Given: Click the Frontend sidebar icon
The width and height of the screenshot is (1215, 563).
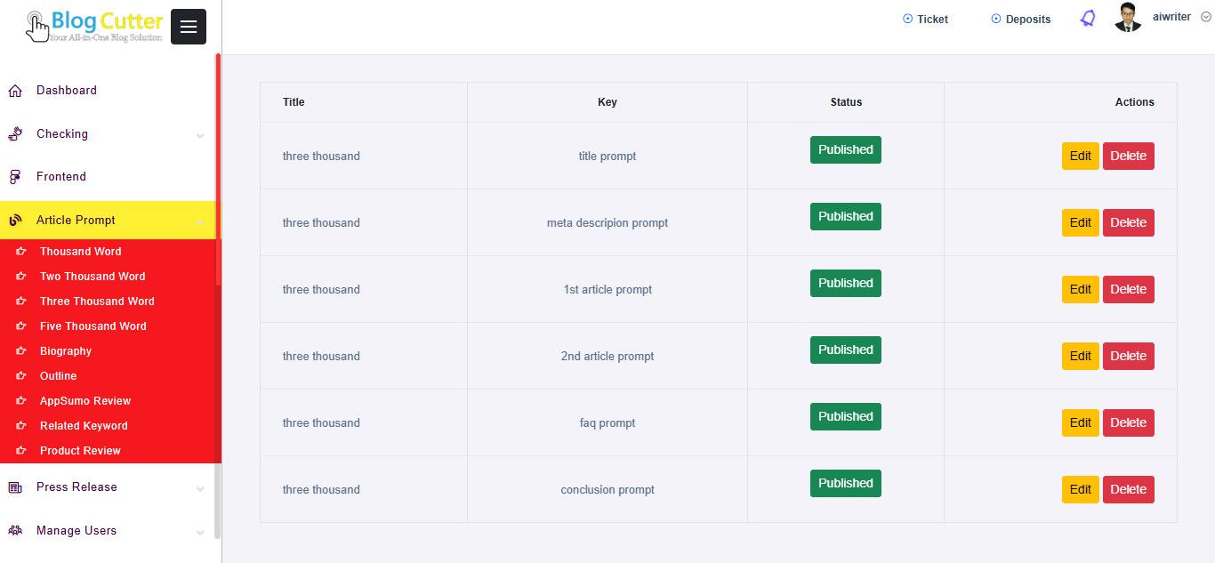Looking at the screenshot, I should [15, 177].
